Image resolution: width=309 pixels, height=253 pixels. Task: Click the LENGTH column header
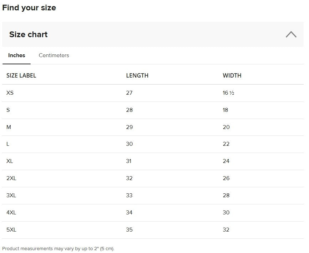click(x=137, y=76)
